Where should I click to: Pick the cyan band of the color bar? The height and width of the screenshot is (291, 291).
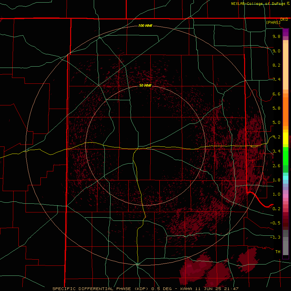(x=286, y=178)
